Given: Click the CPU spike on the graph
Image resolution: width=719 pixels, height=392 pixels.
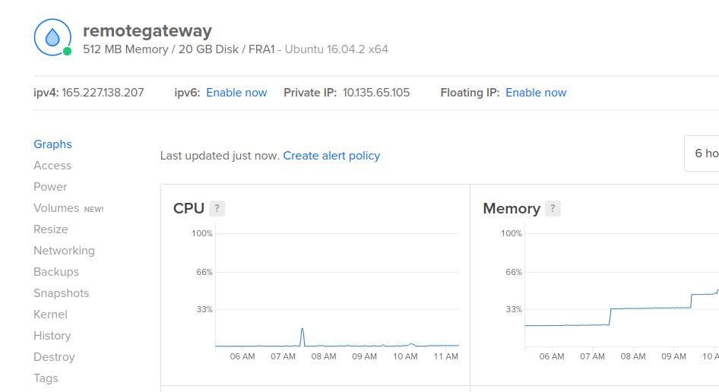Looking at the screenshot, I should point(302,330).
